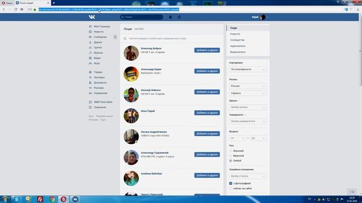Open the age До dropdown

(x=258, y=138)
